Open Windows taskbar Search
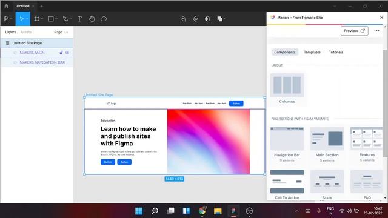Image resolution: width=388 pixels, height=218 pixels. pos(155,211)
